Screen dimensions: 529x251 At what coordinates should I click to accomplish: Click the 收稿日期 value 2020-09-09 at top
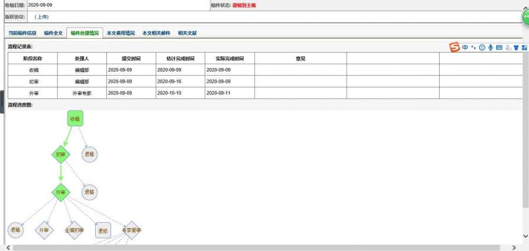click(x=40, y=5)
